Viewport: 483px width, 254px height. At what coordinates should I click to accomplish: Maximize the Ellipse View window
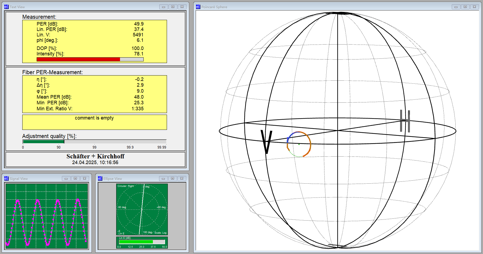pyautogui.click(x=172, y=178)
